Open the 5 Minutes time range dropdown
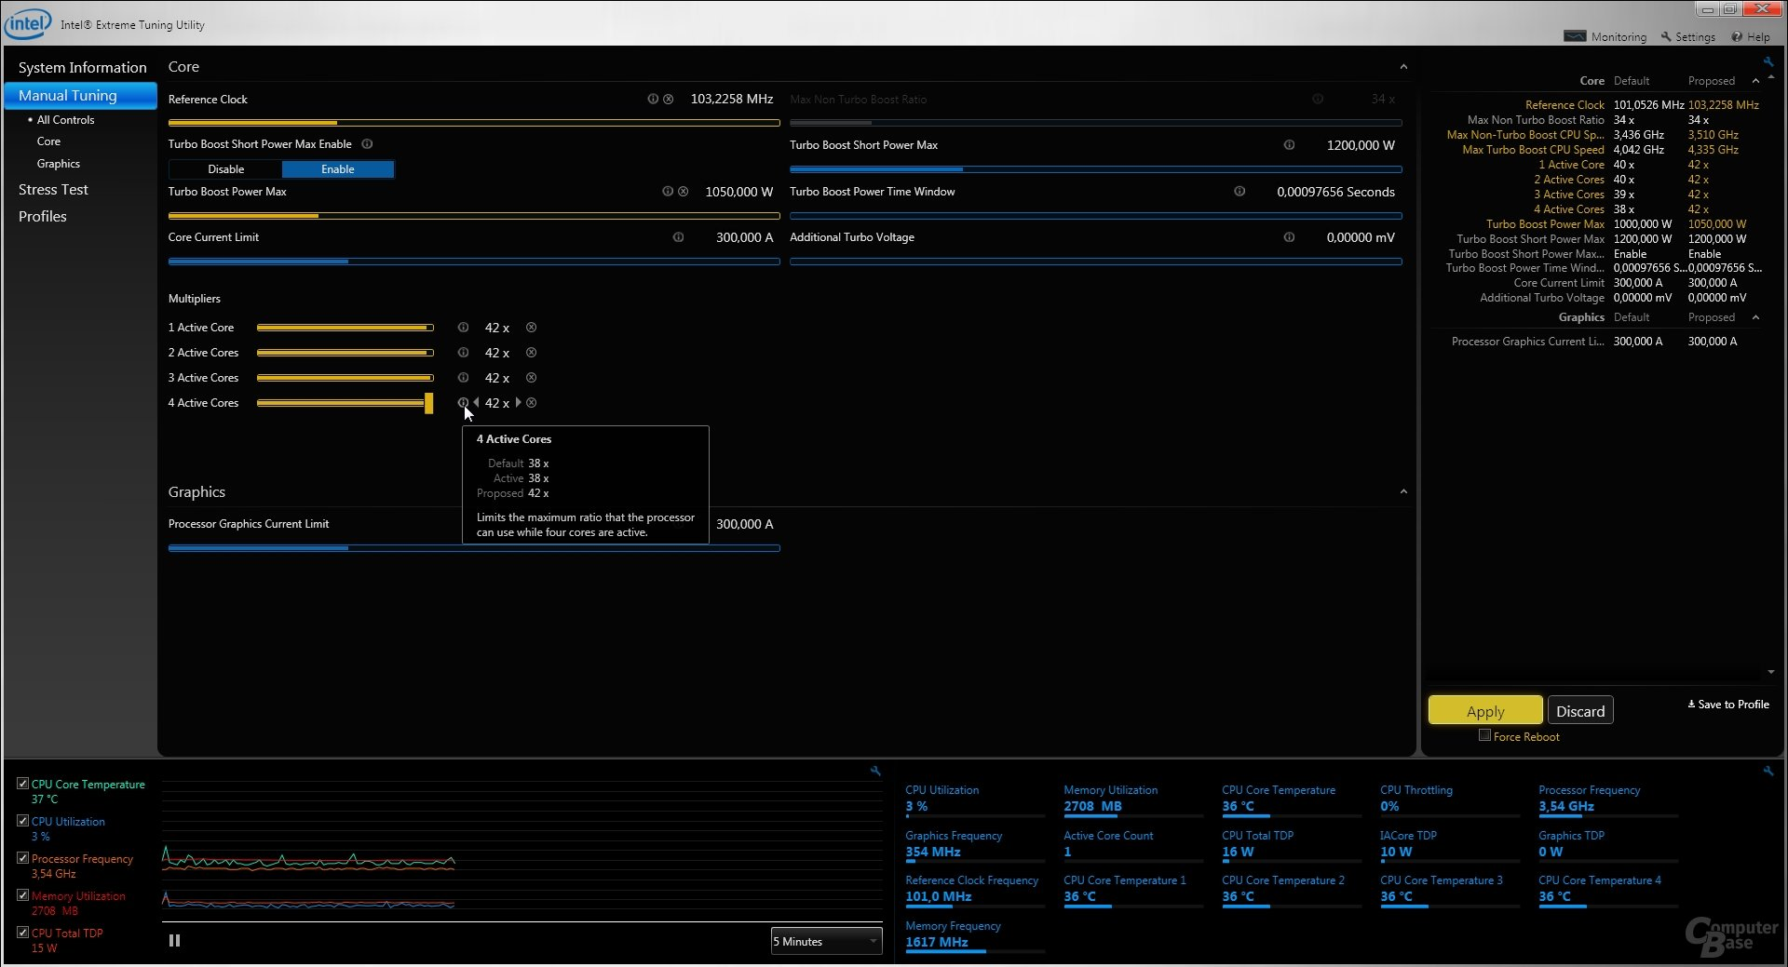The width and height of the screenshot is (1788, 967). pos(826,942)
